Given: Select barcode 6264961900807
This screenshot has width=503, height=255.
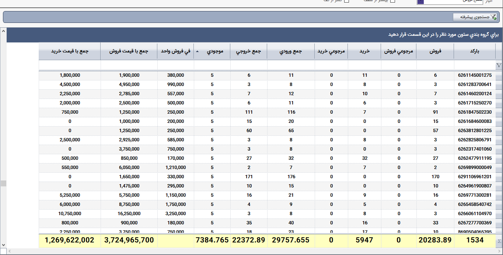Looking at the screenshot, I should (x=475, y=186).
